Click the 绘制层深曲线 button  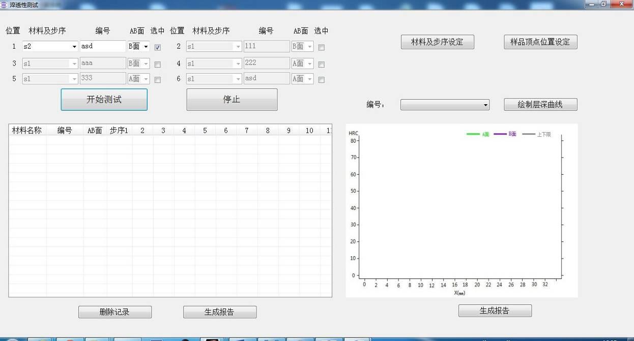click(x=540, y=105)
